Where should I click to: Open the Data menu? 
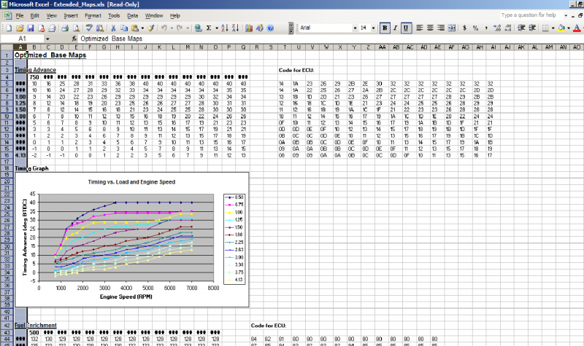coord(133,15)
